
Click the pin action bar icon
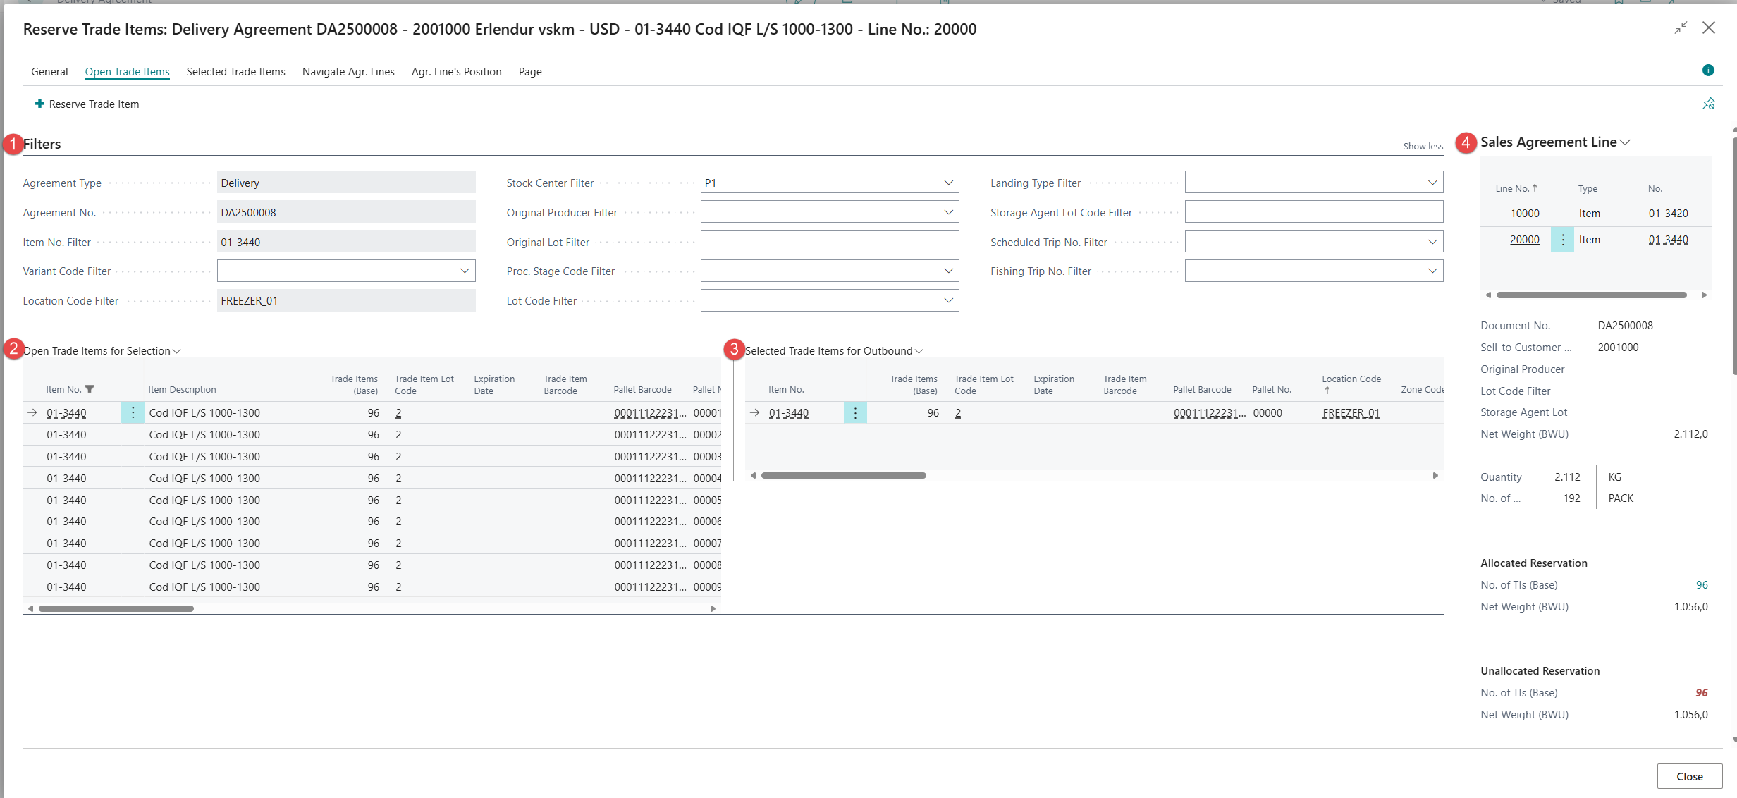pos(1708,104)
